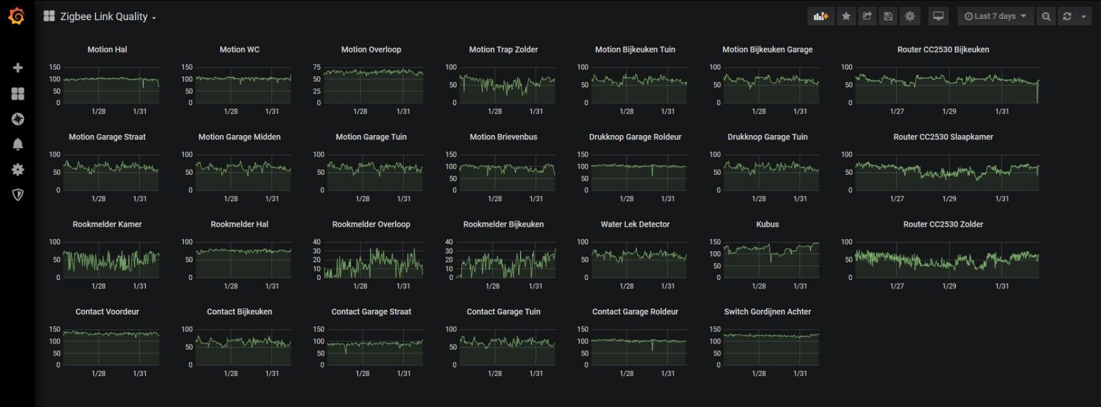The width and height of the screenshot is (1101, 407).
Task: Star this dashboard as favorite
Action: [846, 16]
